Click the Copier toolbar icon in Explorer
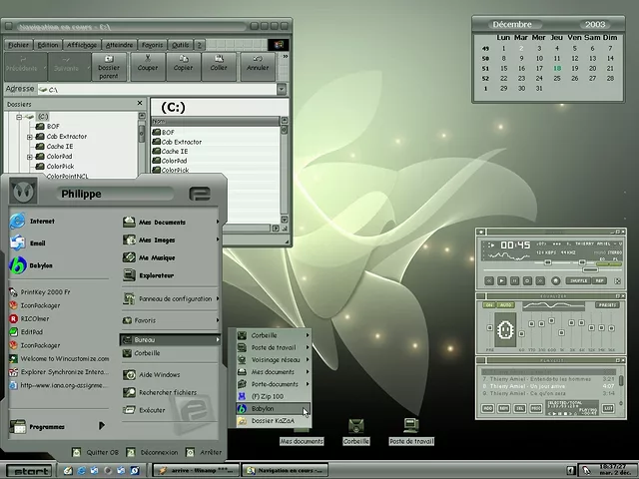The width and height of the screenshot is (639, 479). point(183,65)
